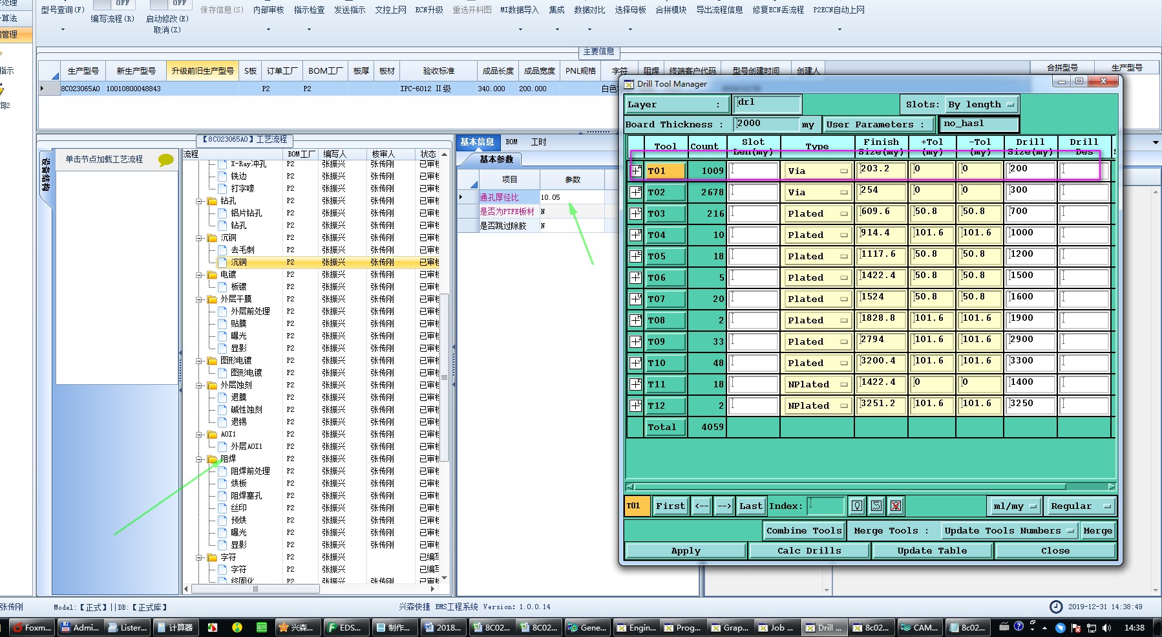Click the Index input field

coord(826,506)
